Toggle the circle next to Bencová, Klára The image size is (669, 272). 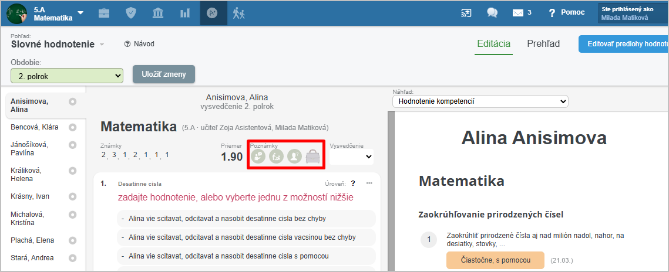(73, 127)
